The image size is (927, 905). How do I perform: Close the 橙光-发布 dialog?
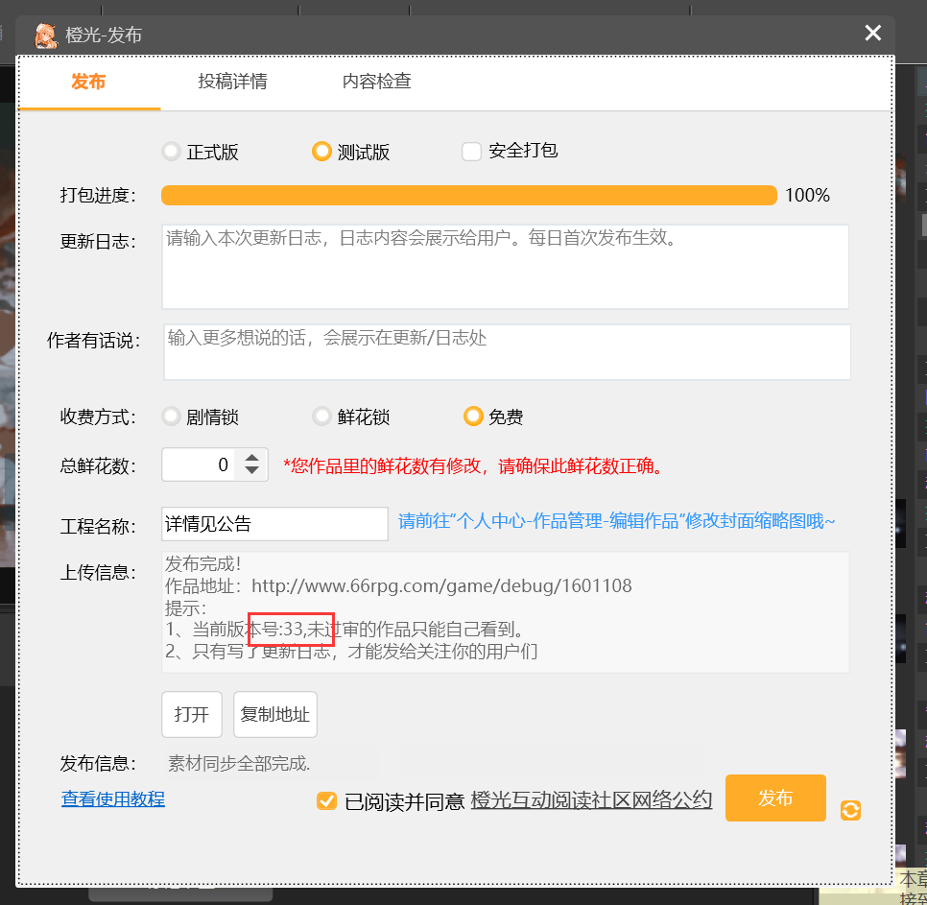(x=872, y=34)
